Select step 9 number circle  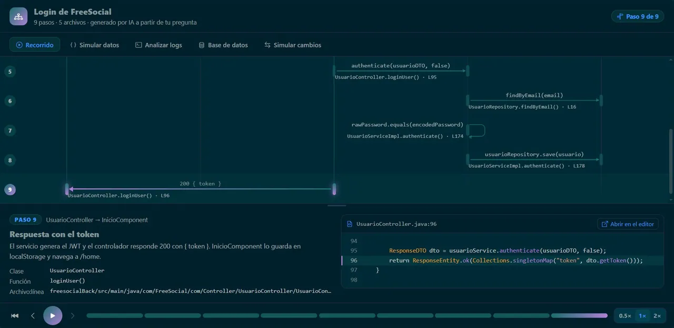point(9,189)
